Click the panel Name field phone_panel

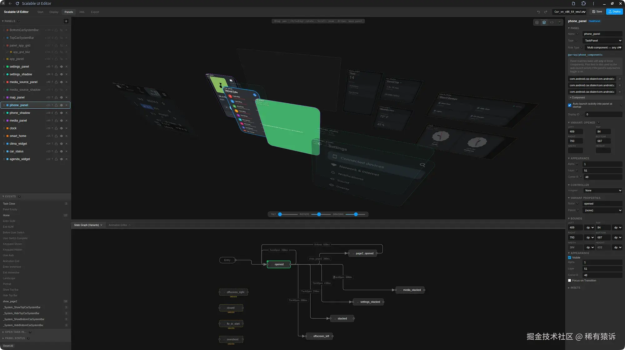602,34
